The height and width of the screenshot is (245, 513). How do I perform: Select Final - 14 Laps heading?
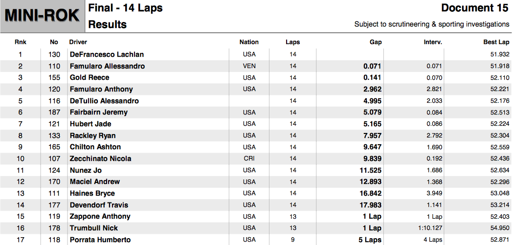[125, 8]
